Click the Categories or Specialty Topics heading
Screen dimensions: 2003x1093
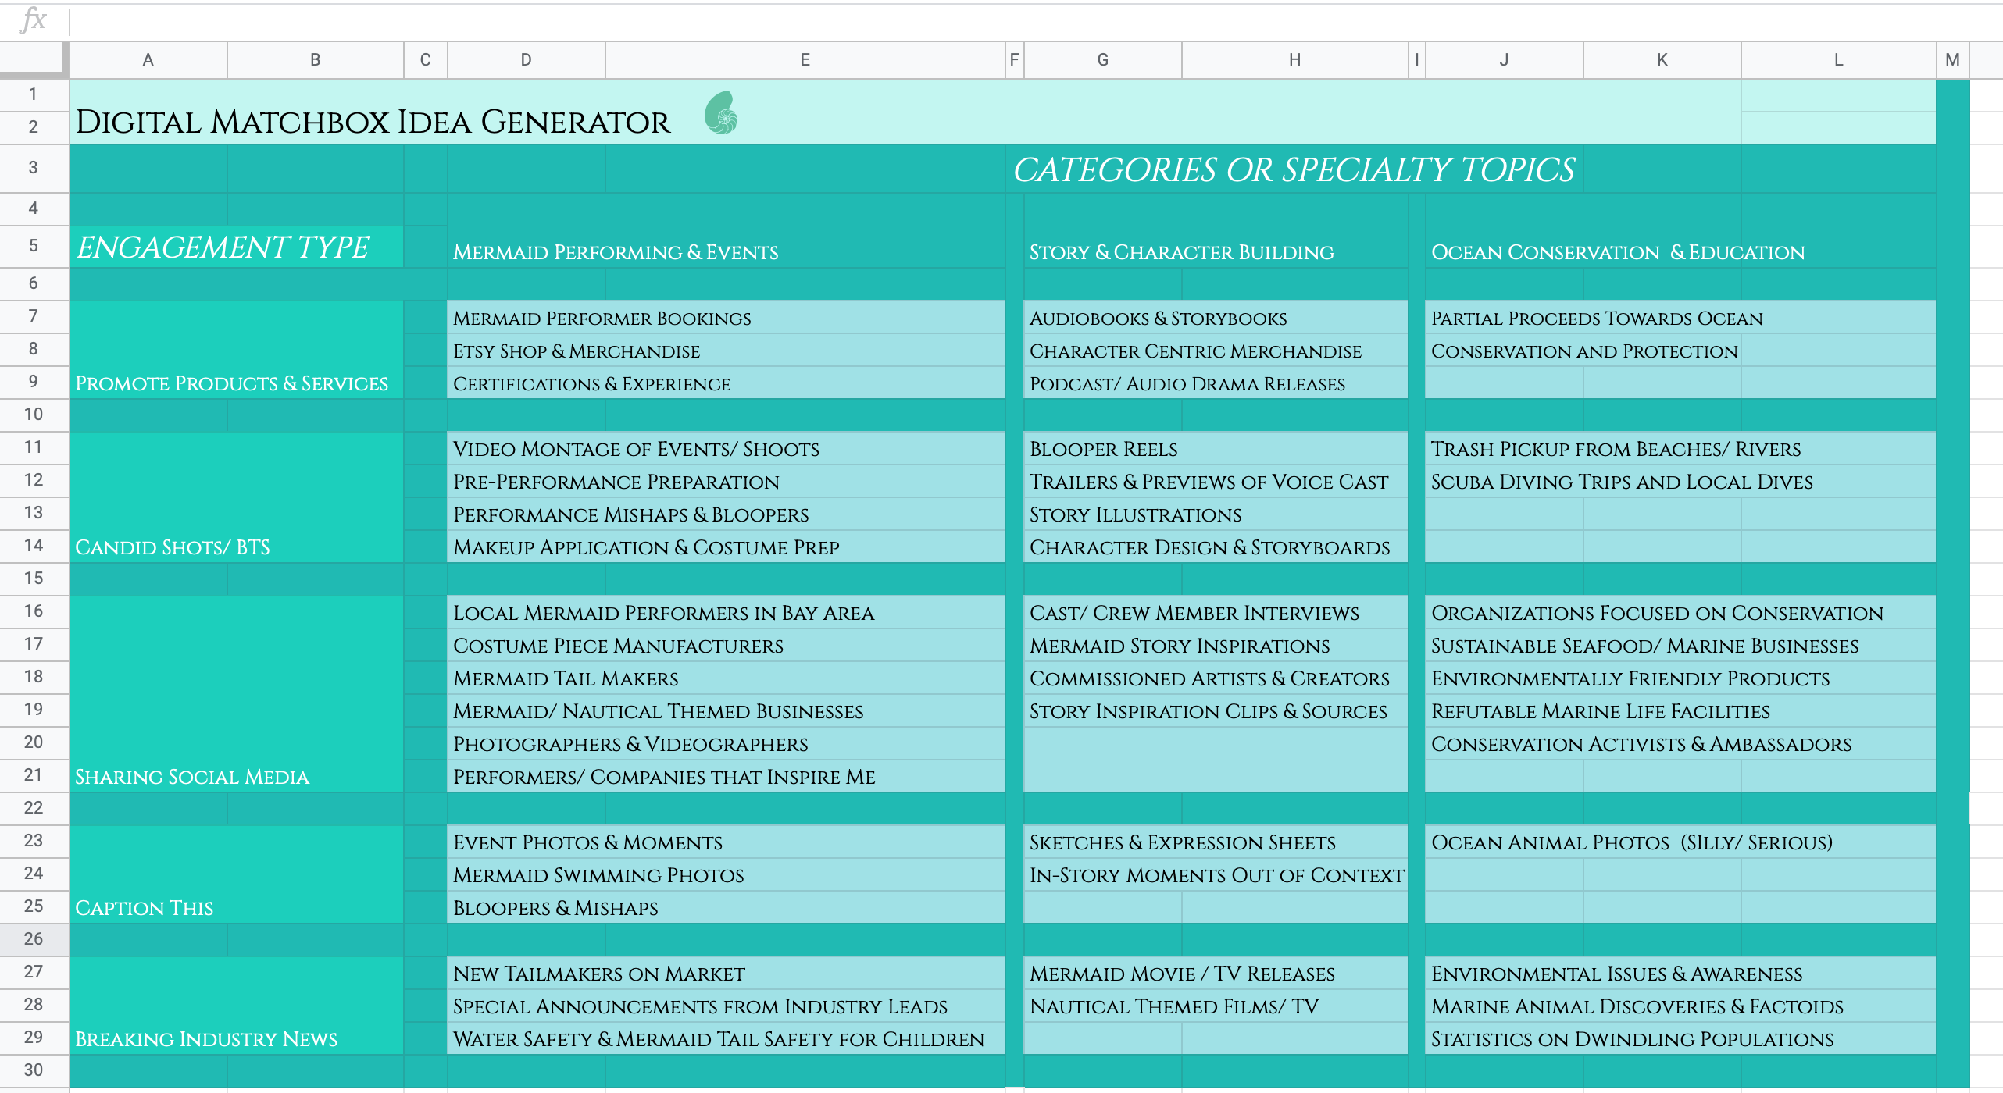1294,170
